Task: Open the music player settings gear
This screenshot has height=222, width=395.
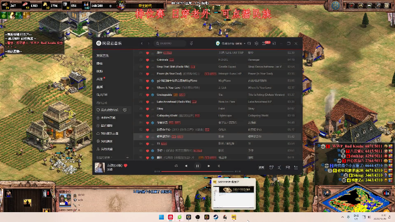Action: click(x=256, y=43)
